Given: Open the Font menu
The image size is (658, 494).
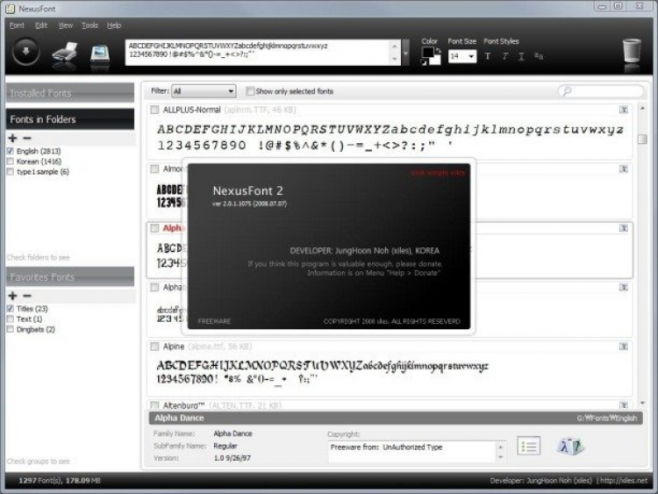Looking at the screenshot, I should (17, 25).
